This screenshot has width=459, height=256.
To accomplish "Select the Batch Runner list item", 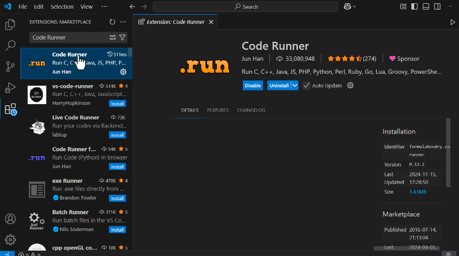I will pyautogui.click(x=76, y=221).
